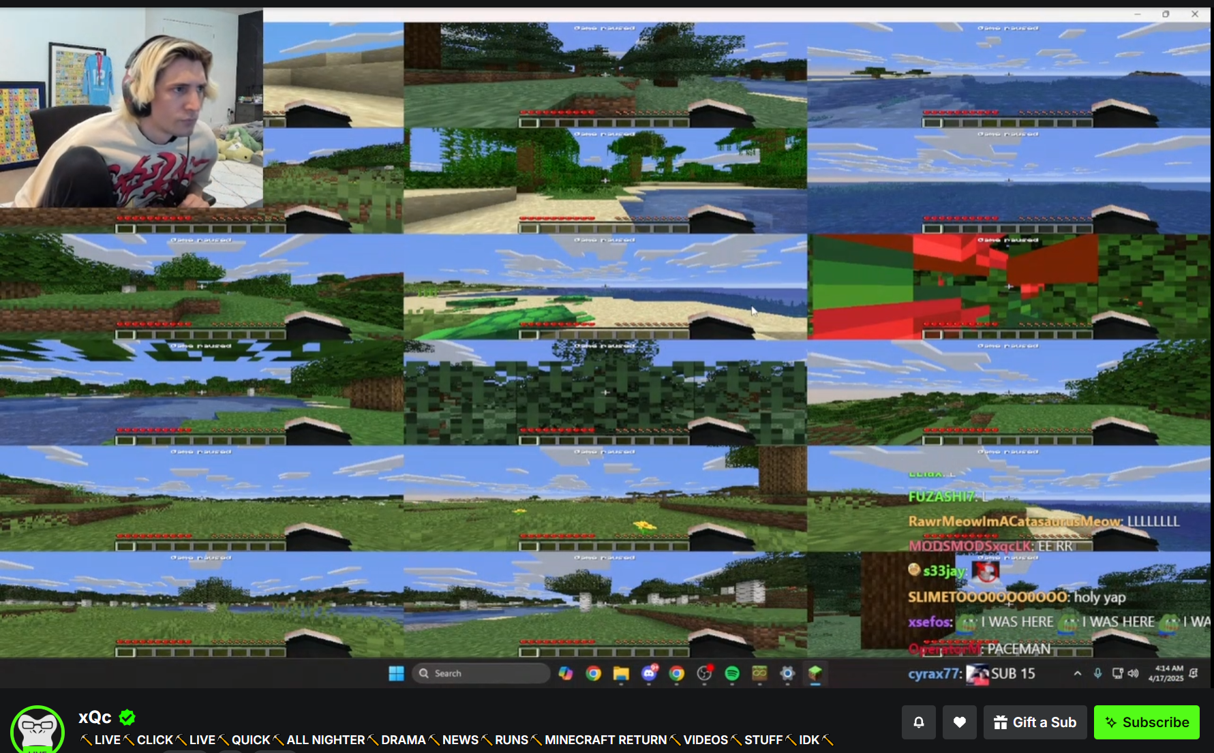Click the s33jay chat username
Viewport: 1214px width, 753px height.
944,571
